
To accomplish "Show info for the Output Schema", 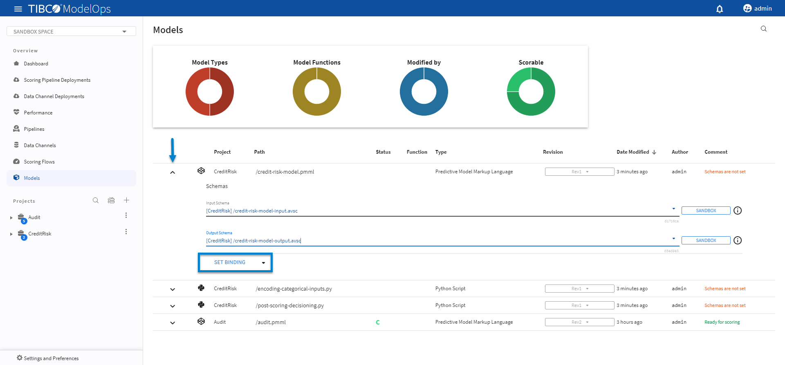I will tap(738, 240).
